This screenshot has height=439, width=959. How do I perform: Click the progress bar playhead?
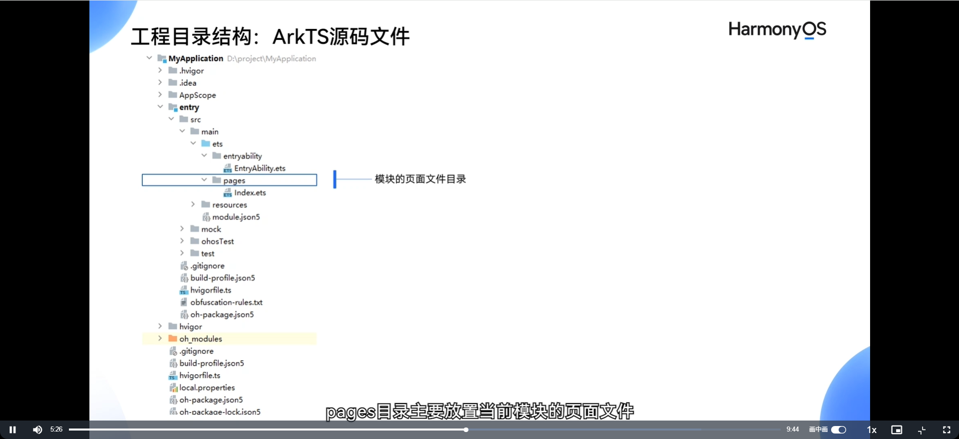(x=466, y=430)
